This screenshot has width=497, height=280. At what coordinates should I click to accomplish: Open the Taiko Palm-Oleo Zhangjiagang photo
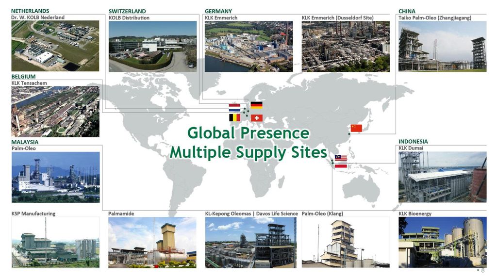click(x=443, y=46)
